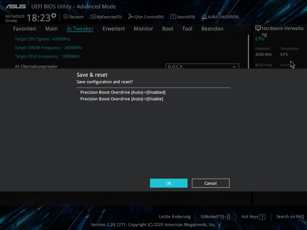Click the globe language icon

coord(66,17)
